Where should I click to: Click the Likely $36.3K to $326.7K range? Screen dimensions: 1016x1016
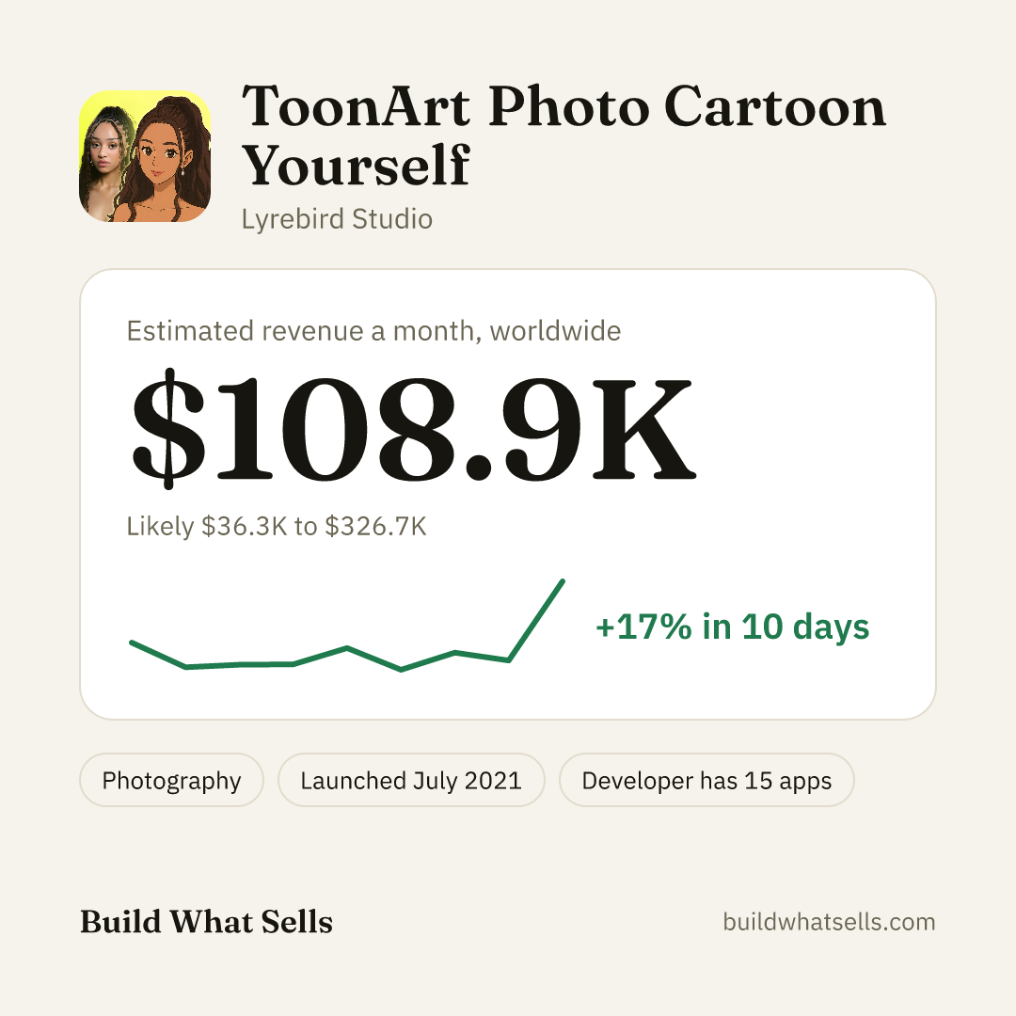[x=277, y=526]
